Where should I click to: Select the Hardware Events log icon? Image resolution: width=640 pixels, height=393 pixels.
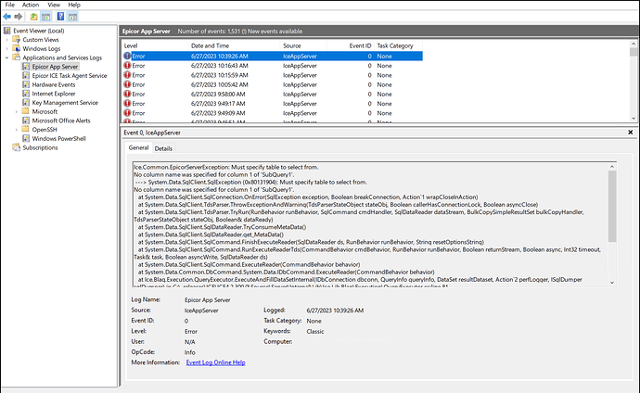[x=25, y=84]
